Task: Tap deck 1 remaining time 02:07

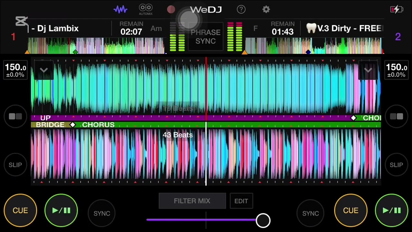Action: [131, 32]
